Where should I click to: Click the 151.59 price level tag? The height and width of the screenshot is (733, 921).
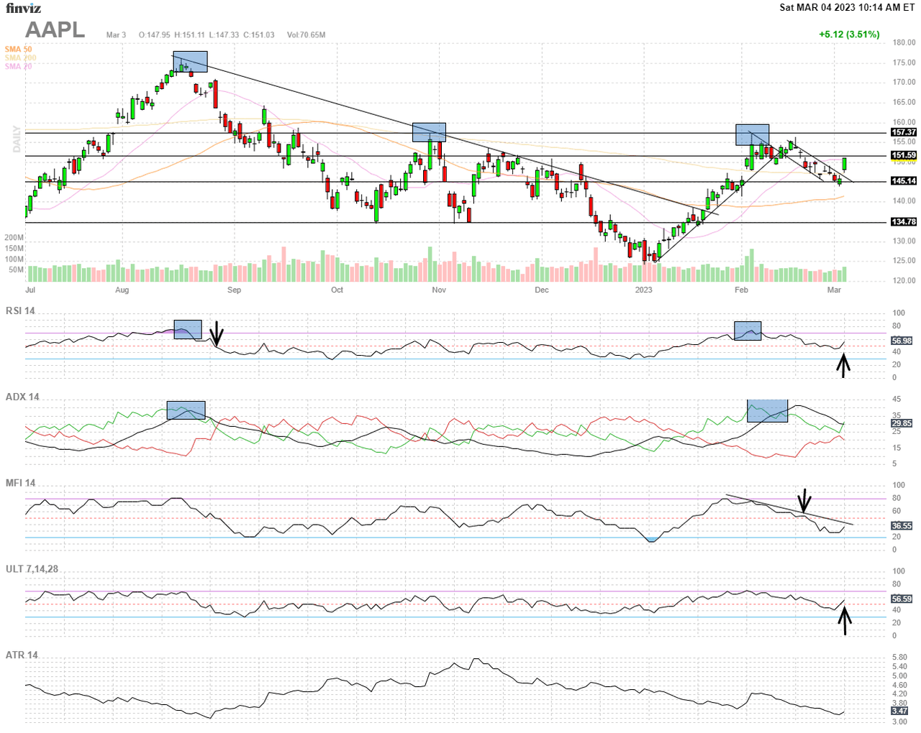904,155
